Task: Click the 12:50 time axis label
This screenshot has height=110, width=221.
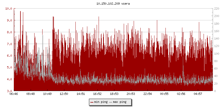Action: 64,94
